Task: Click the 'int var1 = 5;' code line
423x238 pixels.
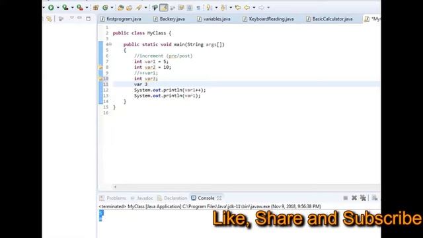Action: [151, 61]
